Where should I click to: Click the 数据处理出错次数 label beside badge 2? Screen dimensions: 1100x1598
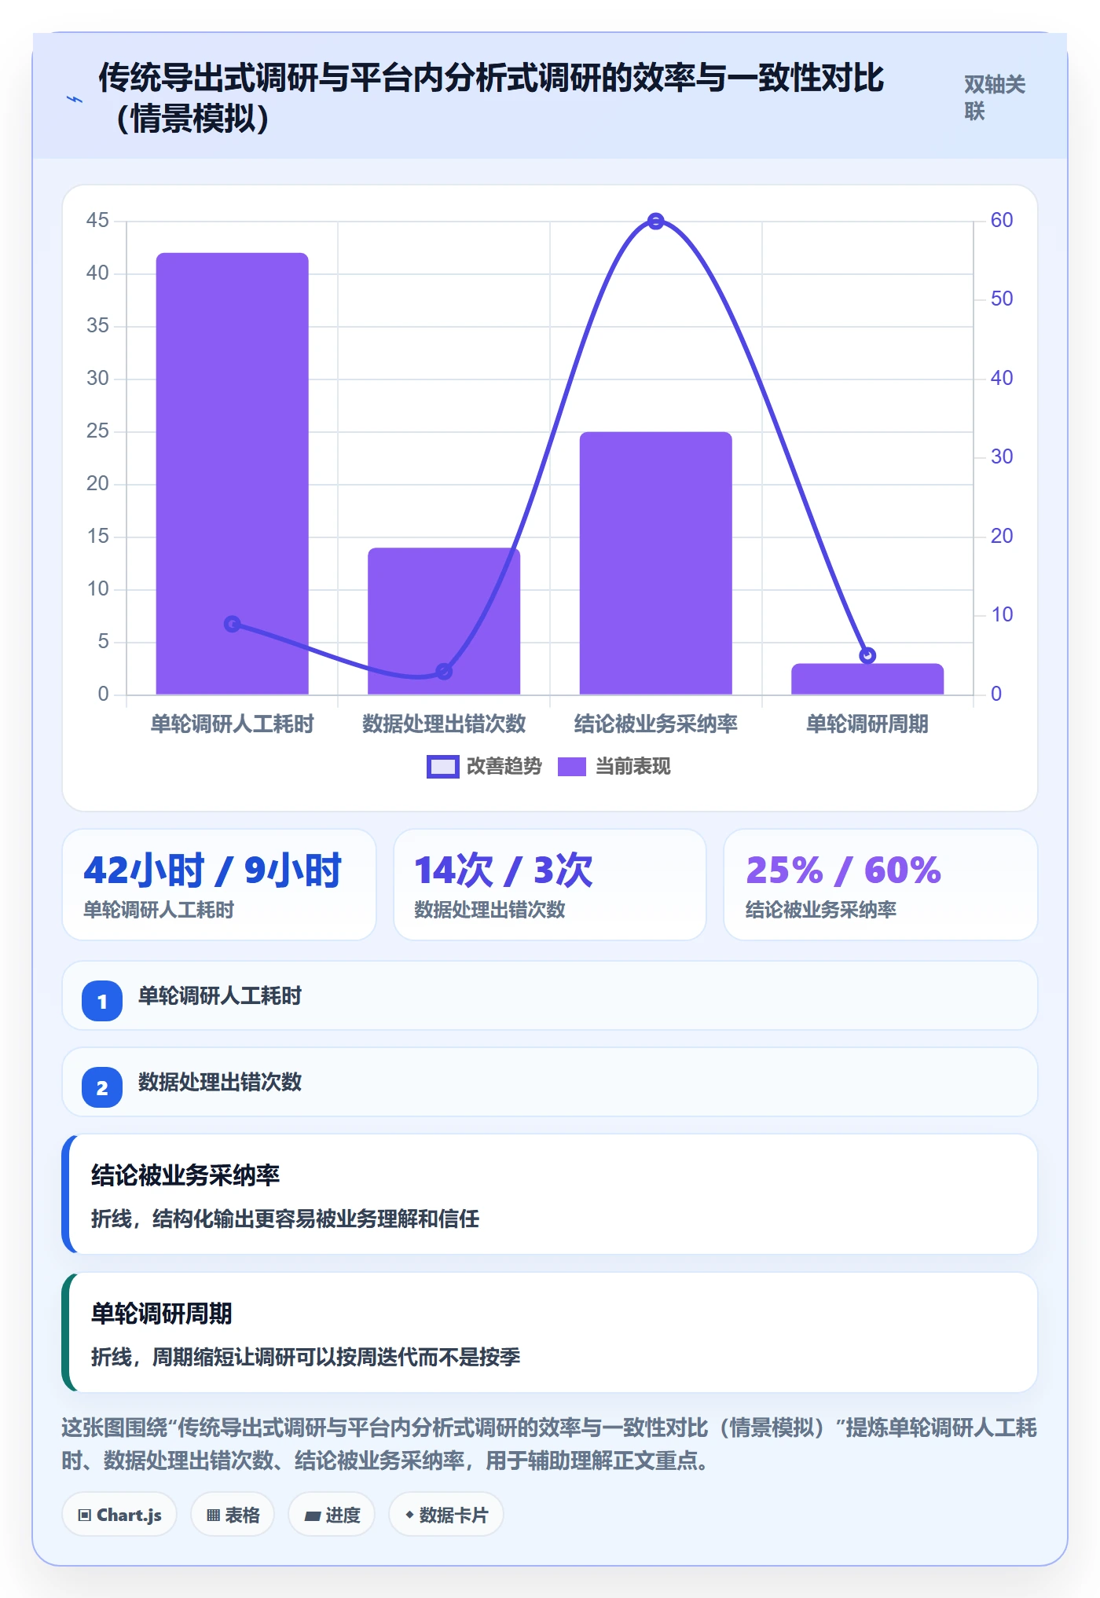pos(220,1083)
